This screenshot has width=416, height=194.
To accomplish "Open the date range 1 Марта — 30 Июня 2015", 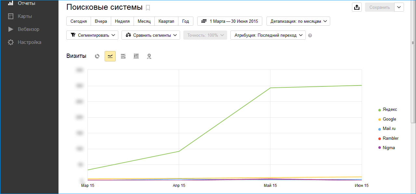I will tap(230, 21).
